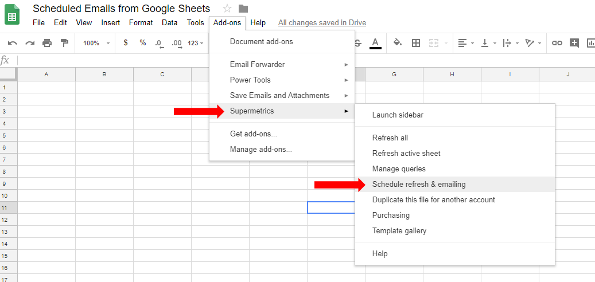Expand Save Emails and Attachments submenu
This screenshot has width=595, height=282.
tap(282, 96)
